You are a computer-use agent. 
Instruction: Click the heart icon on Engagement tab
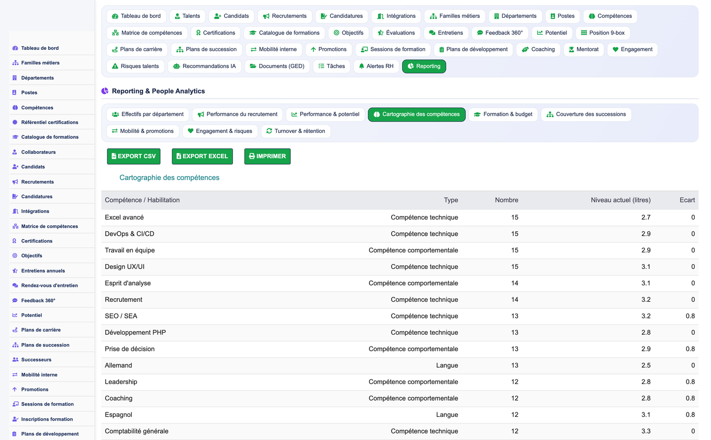tap(616, 49)
